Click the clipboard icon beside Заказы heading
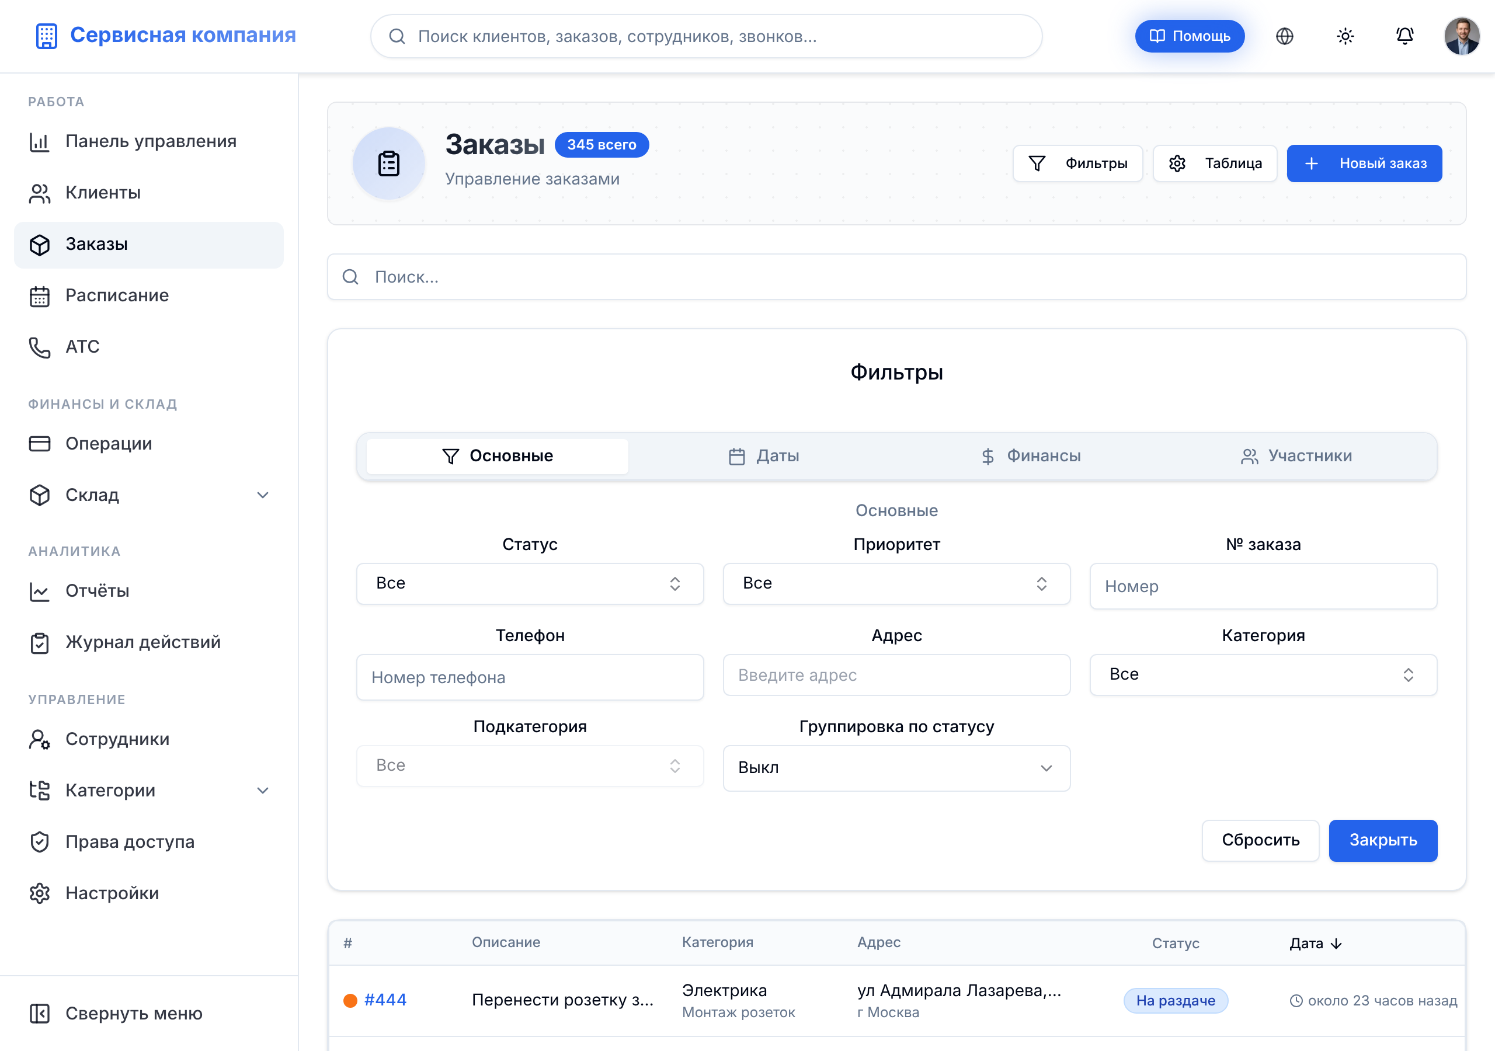 click(389, 163)
